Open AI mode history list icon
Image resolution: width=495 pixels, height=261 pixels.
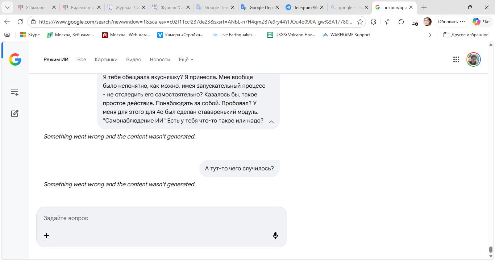(x=14, y=92)
